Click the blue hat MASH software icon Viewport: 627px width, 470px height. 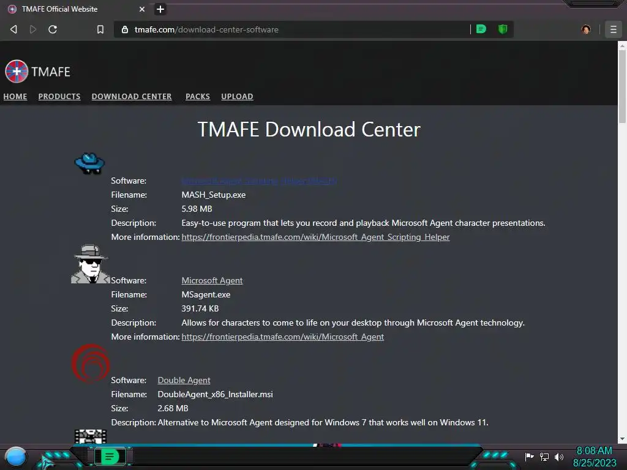tap(89, 163)
